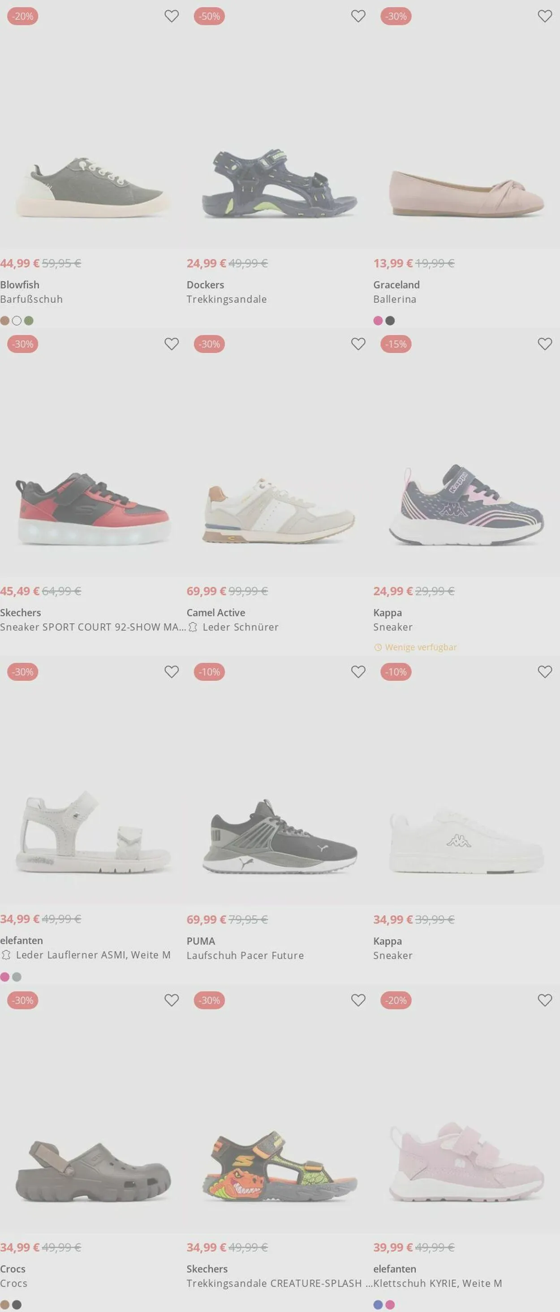Add the Crocs clog to wishlist
The image size is (560, 1312).
coord(172,1001)
